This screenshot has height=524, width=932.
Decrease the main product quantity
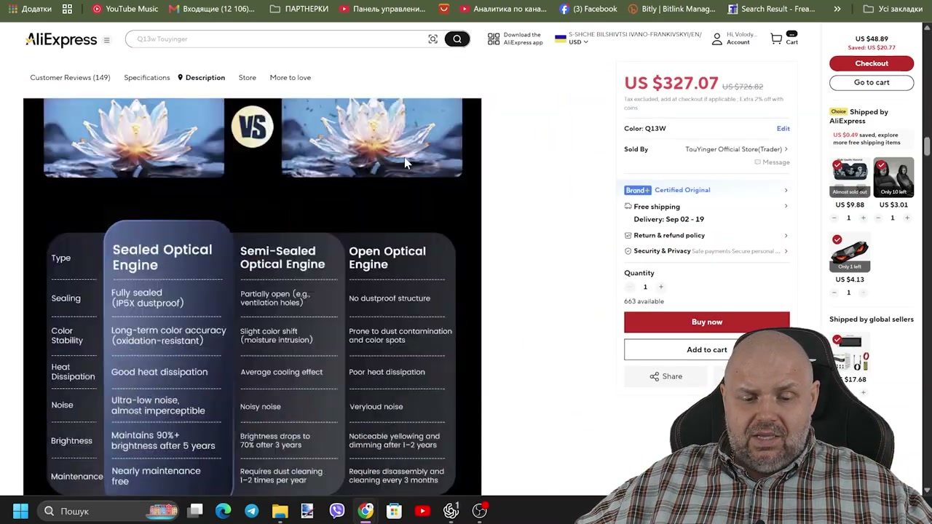click(629, 287)
